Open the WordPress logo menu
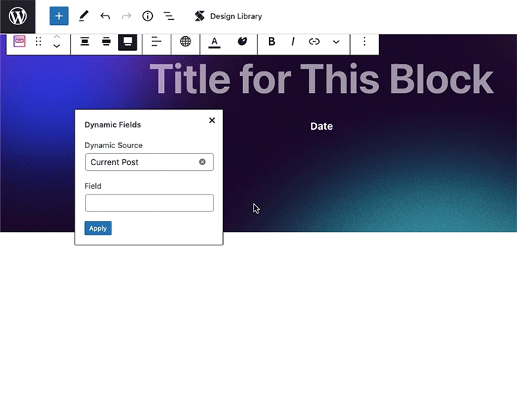Screen dimensions: 517x398 tap(18, 16)
